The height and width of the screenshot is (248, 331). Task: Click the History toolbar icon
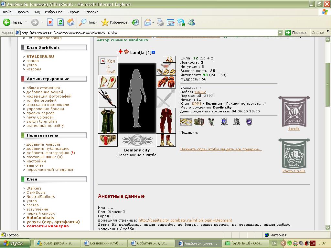(135, 22)
